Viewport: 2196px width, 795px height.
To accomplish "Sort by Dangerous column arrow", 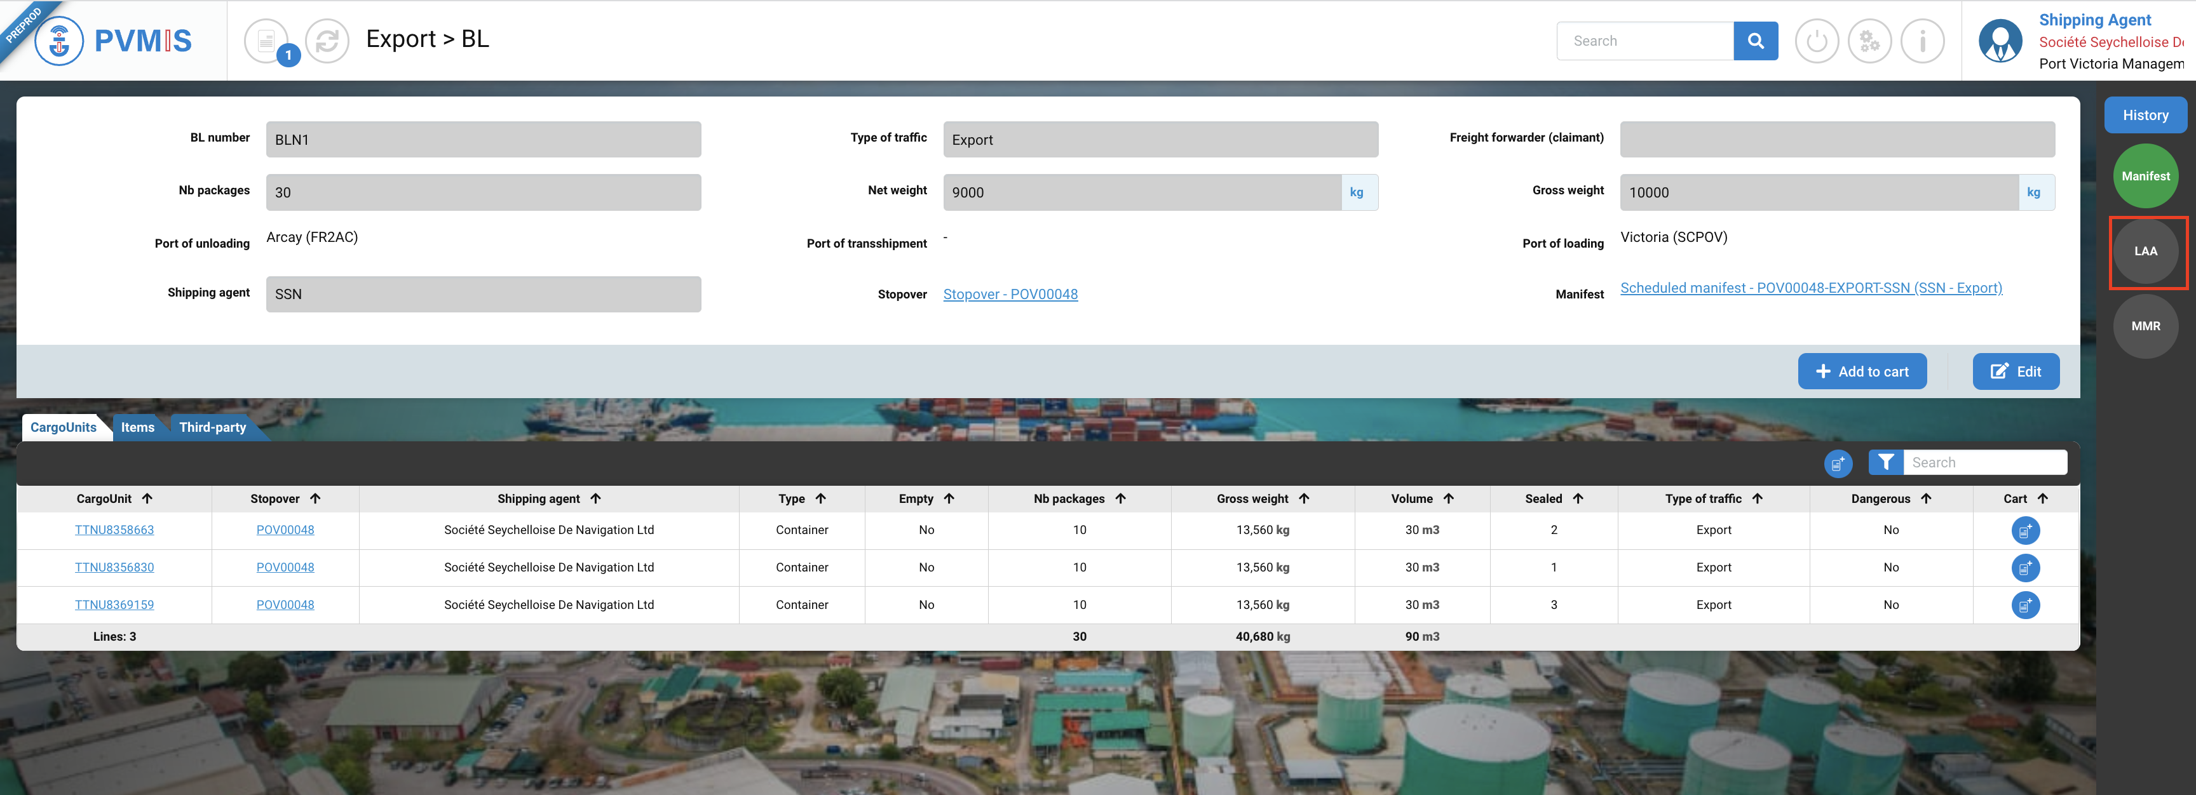I will pyautogui.click(x=1926, y=498).
